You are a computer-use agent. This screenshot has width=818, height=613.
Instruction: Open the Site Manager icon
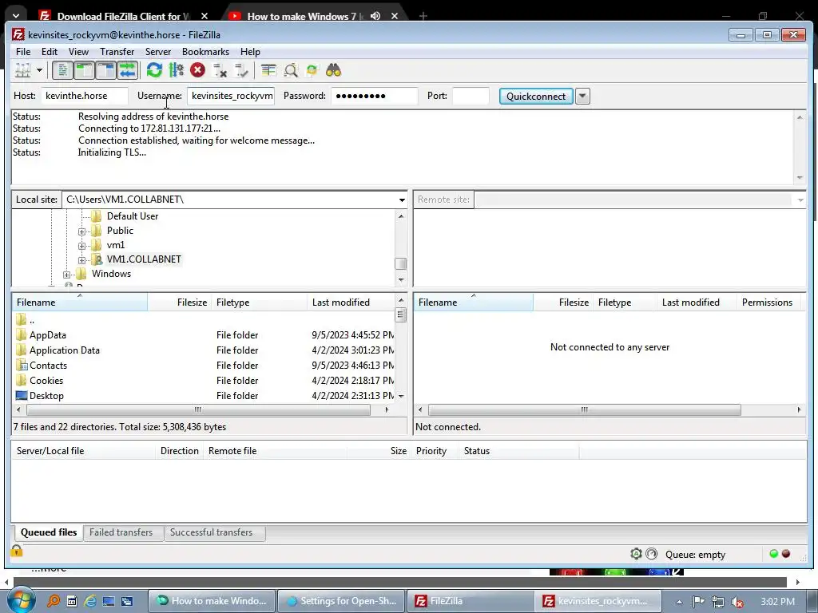point(23,70)
